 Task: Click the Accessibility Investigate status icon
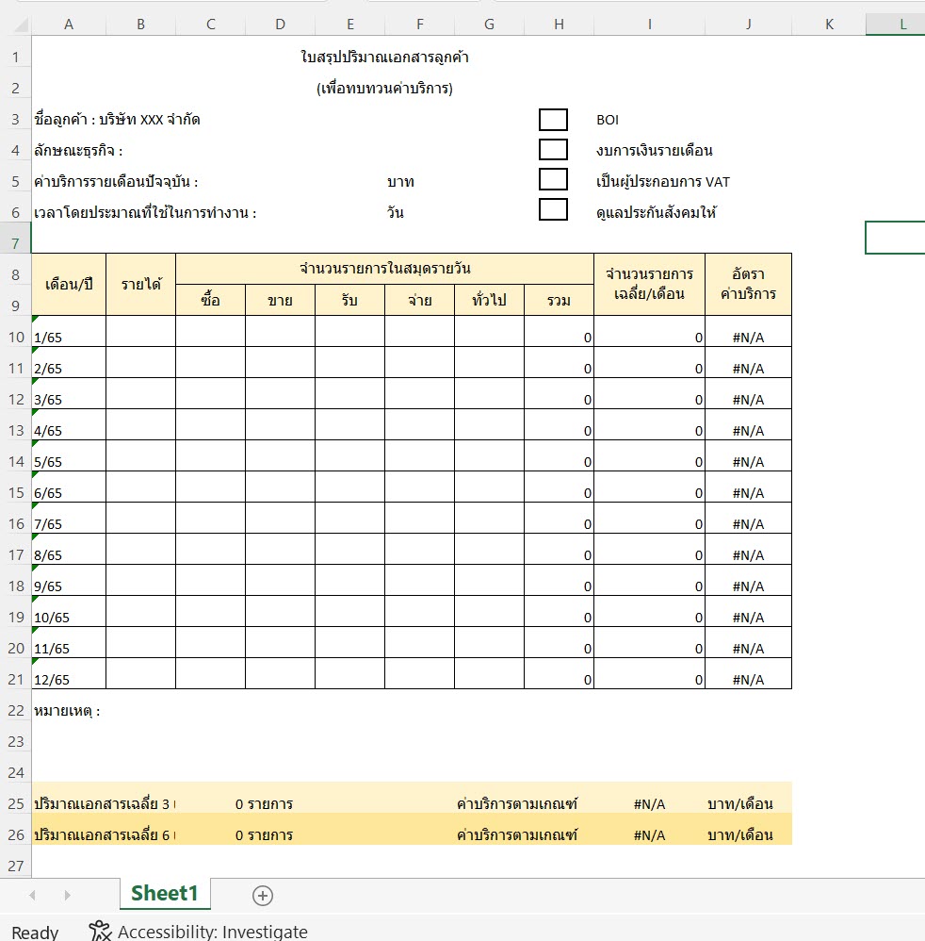click(x=100, y=931)
